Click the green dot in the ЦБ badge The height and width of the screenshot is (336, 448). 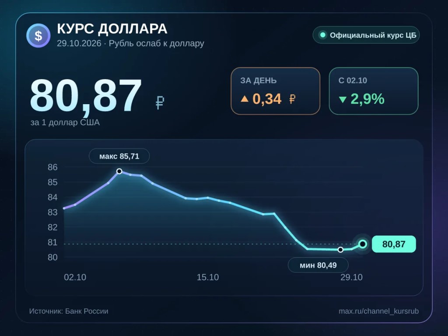[323, 35]
